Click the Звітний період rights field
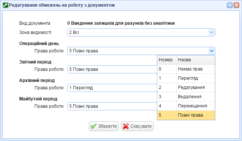Viewport: 242px width, 141px height. pos(112,69)
